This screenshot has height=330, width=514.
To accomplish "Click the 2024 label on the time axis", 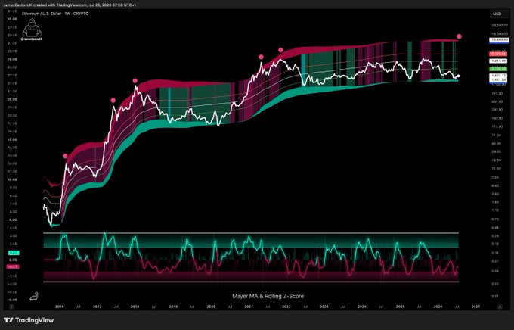I will click(362, 307).
